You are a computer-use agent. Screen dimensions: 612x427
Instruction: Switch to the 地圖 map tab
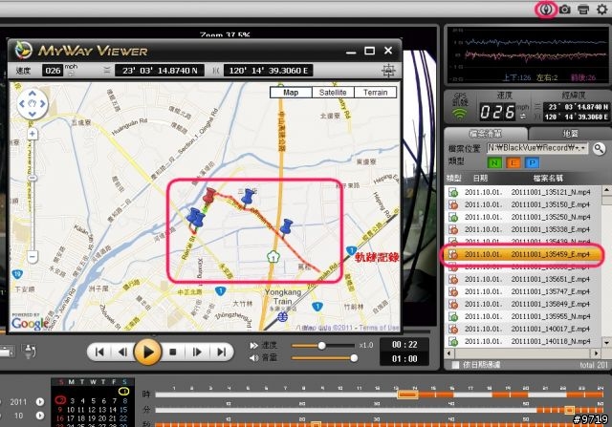click(570, 134)
